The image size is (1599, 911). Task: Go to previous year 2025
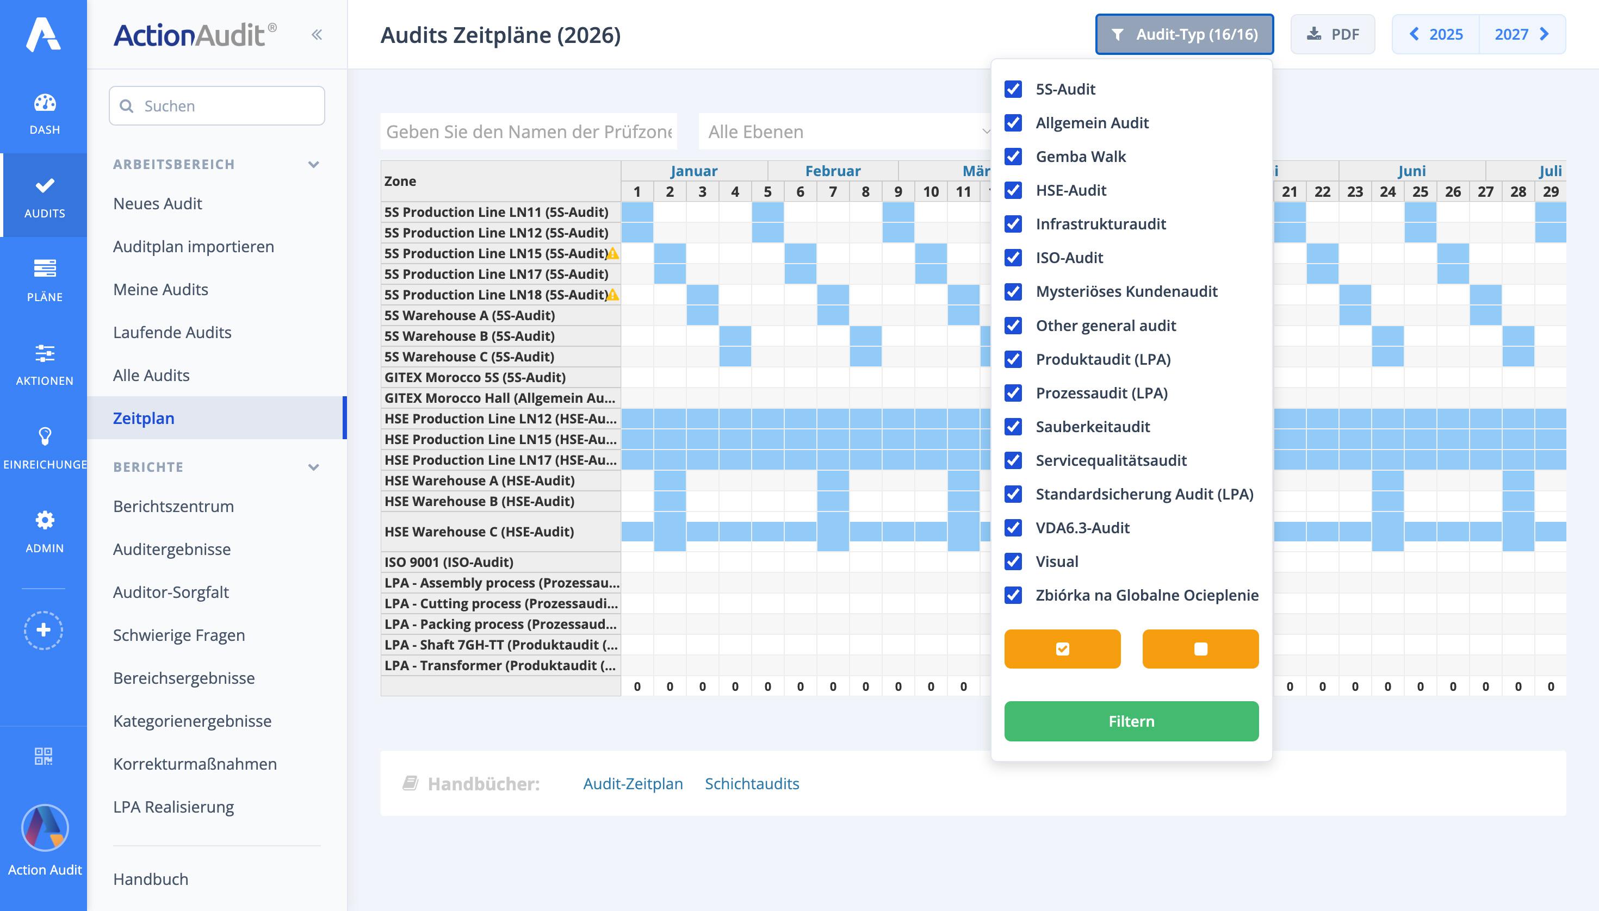pyautogui.click(x=1436, y=34)
